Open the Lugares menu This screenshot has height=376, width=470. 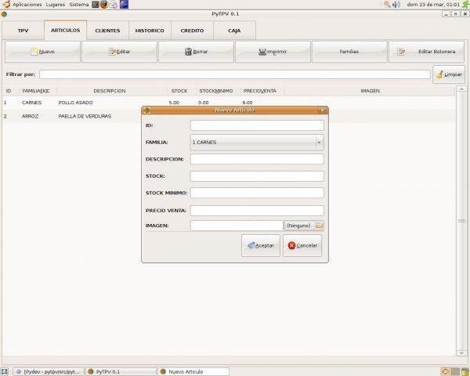point(56,5)
